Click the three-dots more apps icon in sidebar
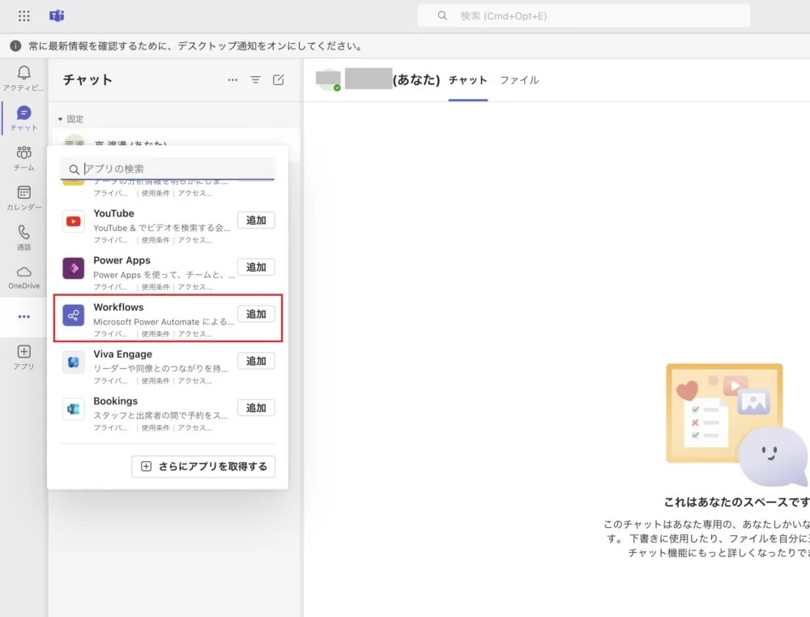The width and height of the screenshot is (810, 617). (x=23, y=316)
